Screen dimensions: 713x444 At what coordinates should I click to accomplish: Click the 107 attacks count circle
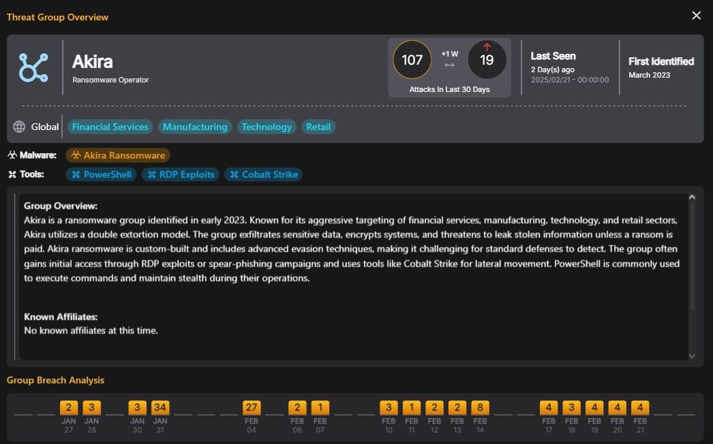click(412, 59)
